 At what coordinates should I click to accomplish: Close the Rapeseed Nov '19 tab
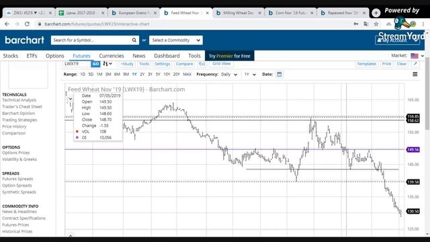point(364,13)
